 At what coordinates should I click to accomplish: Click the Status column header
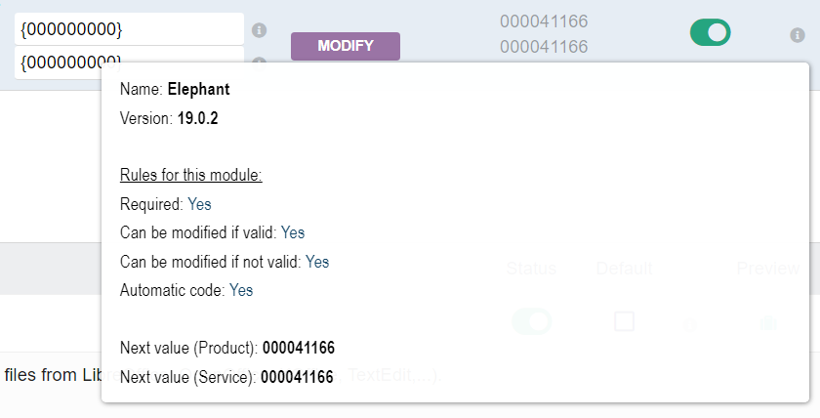coord(531,270)
